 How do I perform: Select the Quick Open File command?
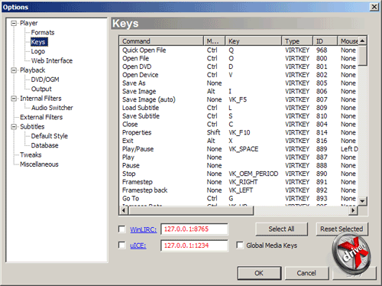(x=239, y=50)
